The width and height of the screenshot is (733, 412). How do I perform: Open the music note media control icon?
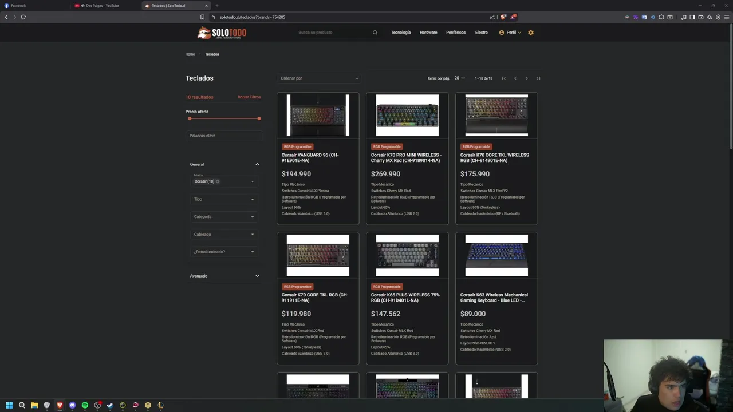click(684, 17)
